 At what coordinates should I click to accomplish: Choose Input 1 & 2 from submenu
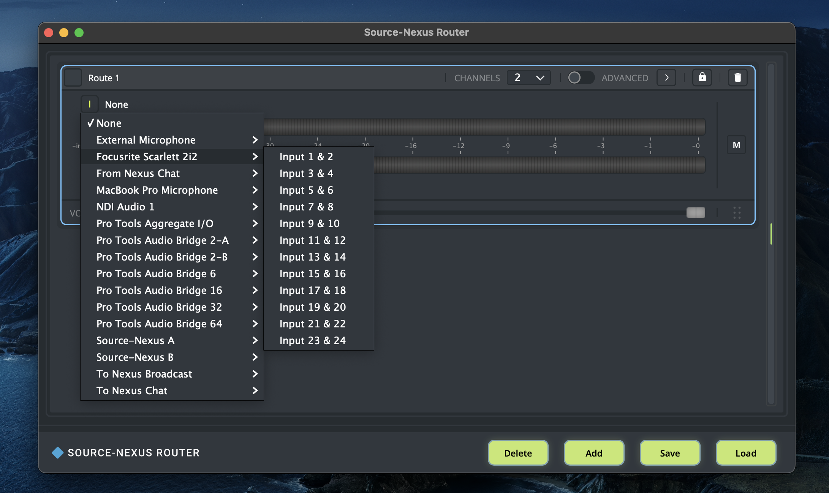coord(306,156)
